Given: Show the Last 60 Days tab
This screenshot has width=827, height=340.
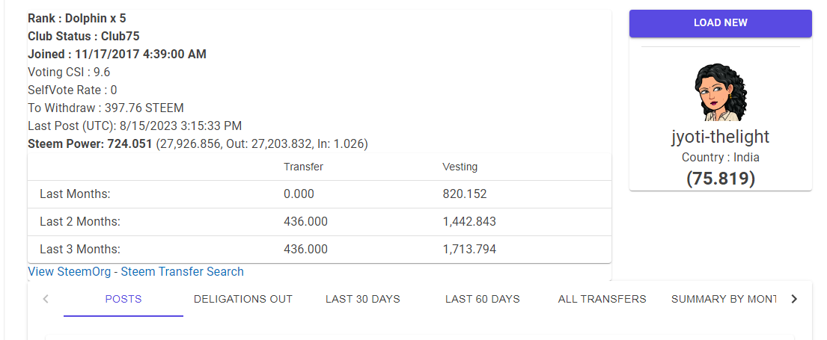Looking at the screenshot, I should pyautogui.click(x=483, y=299).
